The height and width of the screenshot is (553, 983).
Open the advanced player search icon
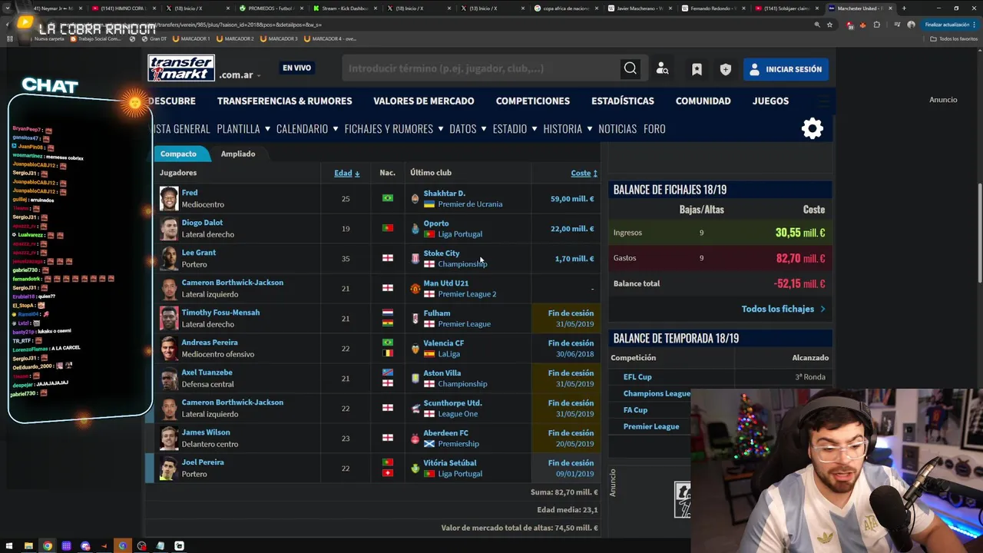[662, 69]
